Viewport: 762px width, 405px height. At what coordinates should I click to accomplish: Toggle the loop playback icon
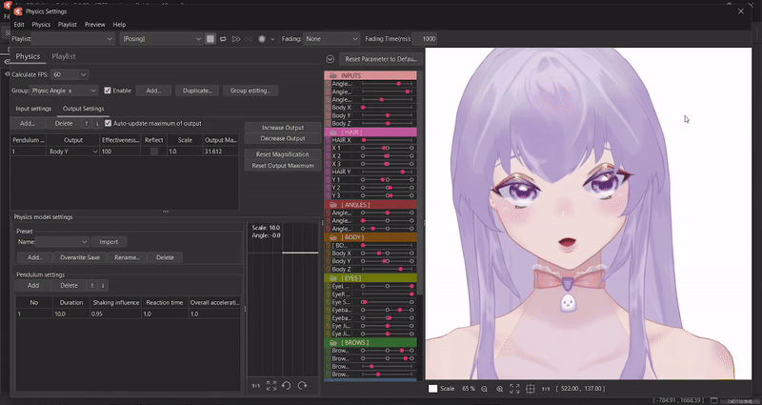coord(224,39)
